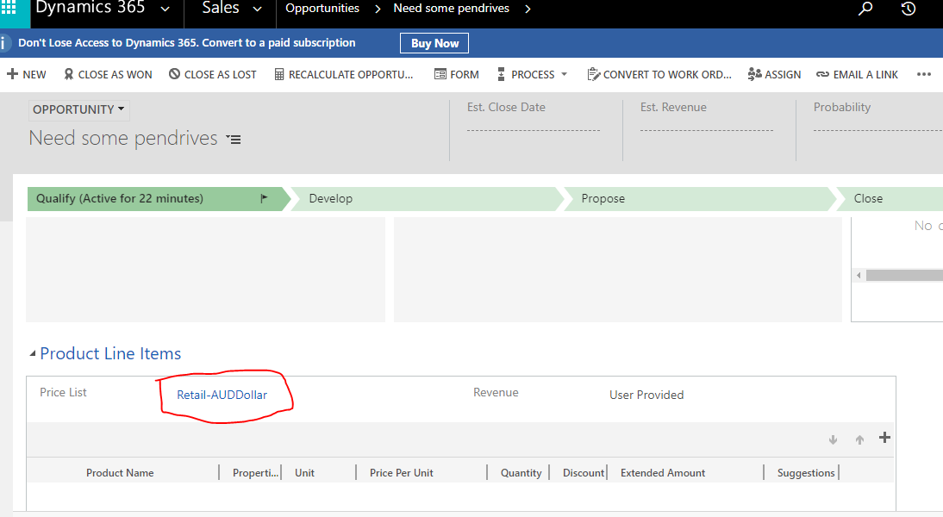Click the Unit column header
Image resolution: width=943 pixels, height=517 pixels.
[x=304, y=473]
